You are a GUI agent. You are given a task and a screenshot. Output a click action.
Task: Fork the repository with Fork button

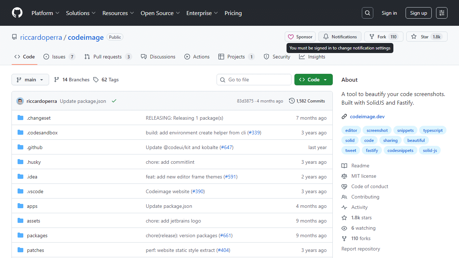[384, 37]
